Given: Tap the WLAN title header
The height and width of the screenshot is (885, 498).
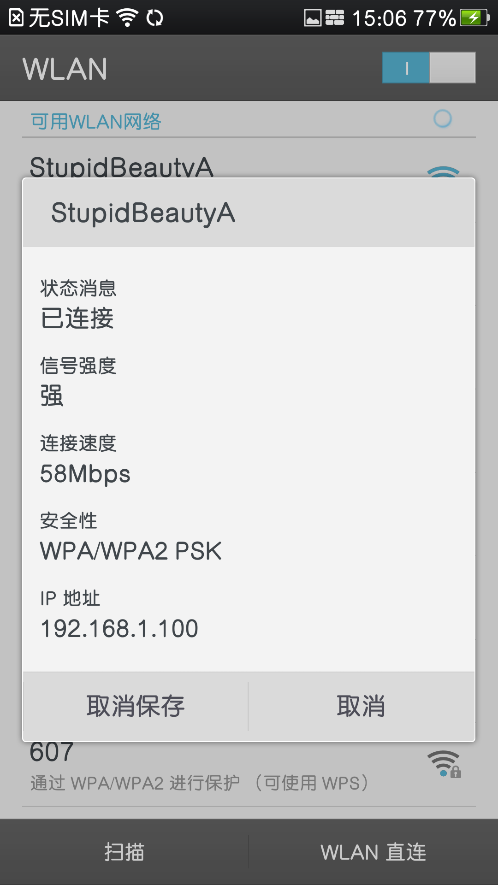Looking at the screenshot, I should point(65,69).
